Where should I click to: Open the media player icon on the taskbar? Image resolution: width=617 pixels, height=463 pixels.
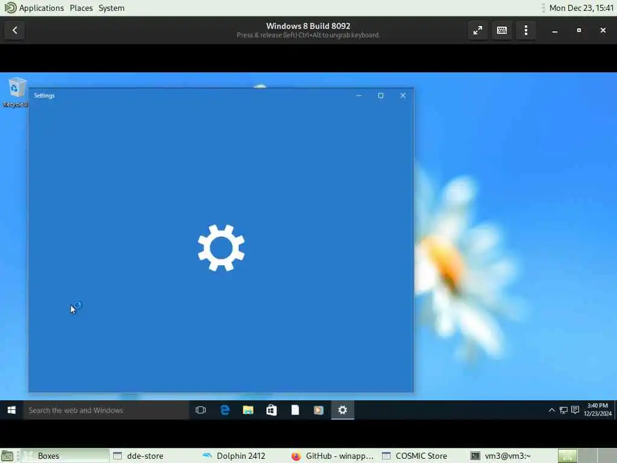click(x=319, y=410)
